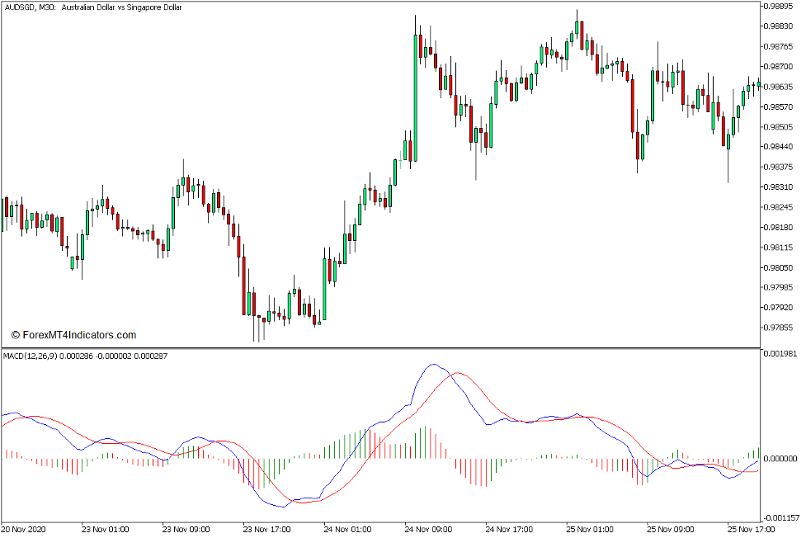Click the AUDSGD M30 chart title label

pos(95,7)
